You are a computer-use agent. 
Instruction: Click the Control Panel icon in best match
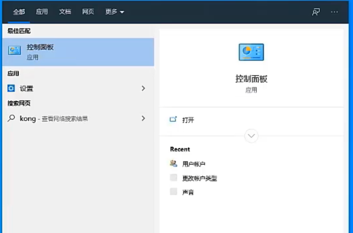coord(15,51)
